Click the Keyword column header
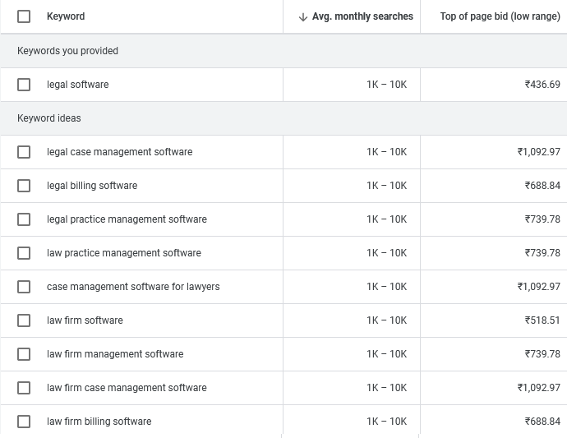The width and height of the screenshot is (567, 438). tap(66, 16)
